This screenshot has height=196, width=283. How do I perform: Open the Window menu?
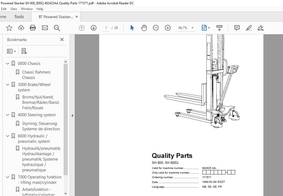[x=27, y=9]
